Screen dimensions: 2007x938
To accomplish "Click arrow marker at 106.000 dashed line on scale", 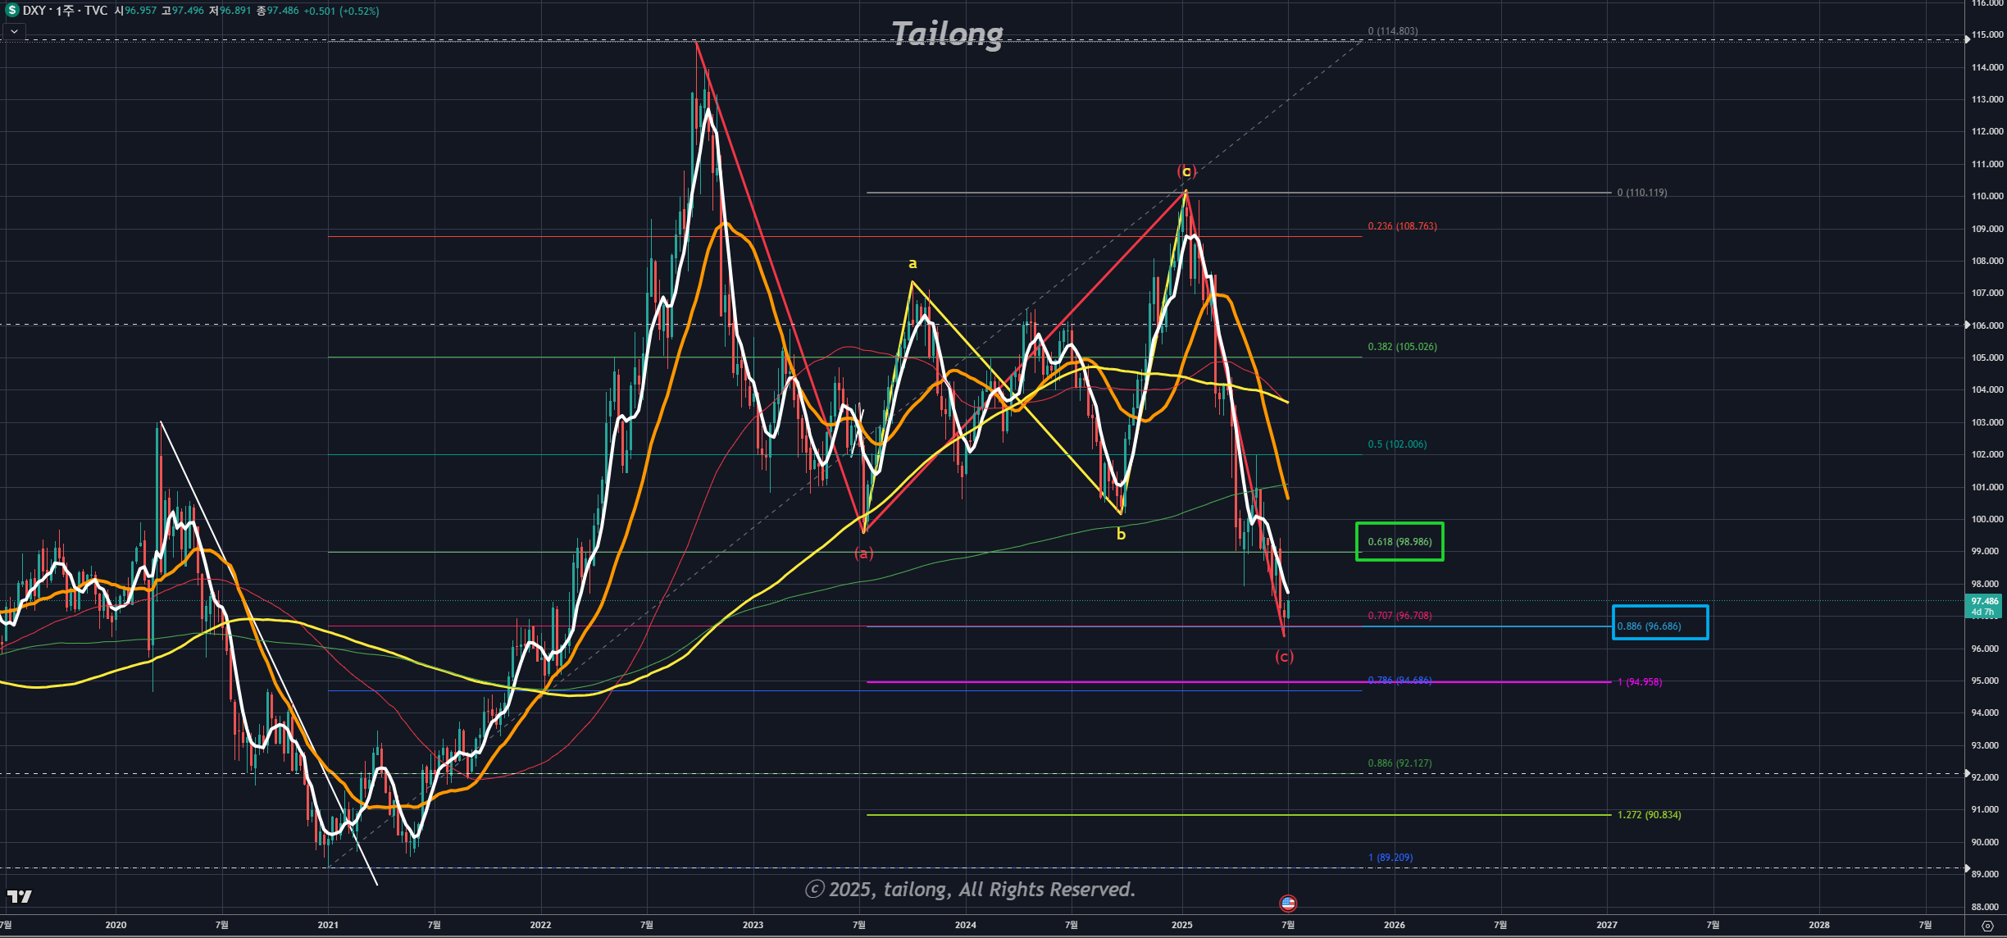I will click(x=1968, y=325).
